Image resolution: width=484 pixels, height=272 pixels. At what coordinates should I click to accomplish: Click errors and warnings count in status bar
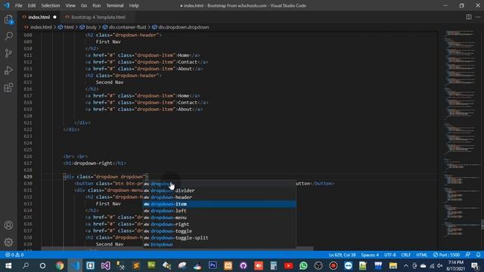tap(14, 255)
